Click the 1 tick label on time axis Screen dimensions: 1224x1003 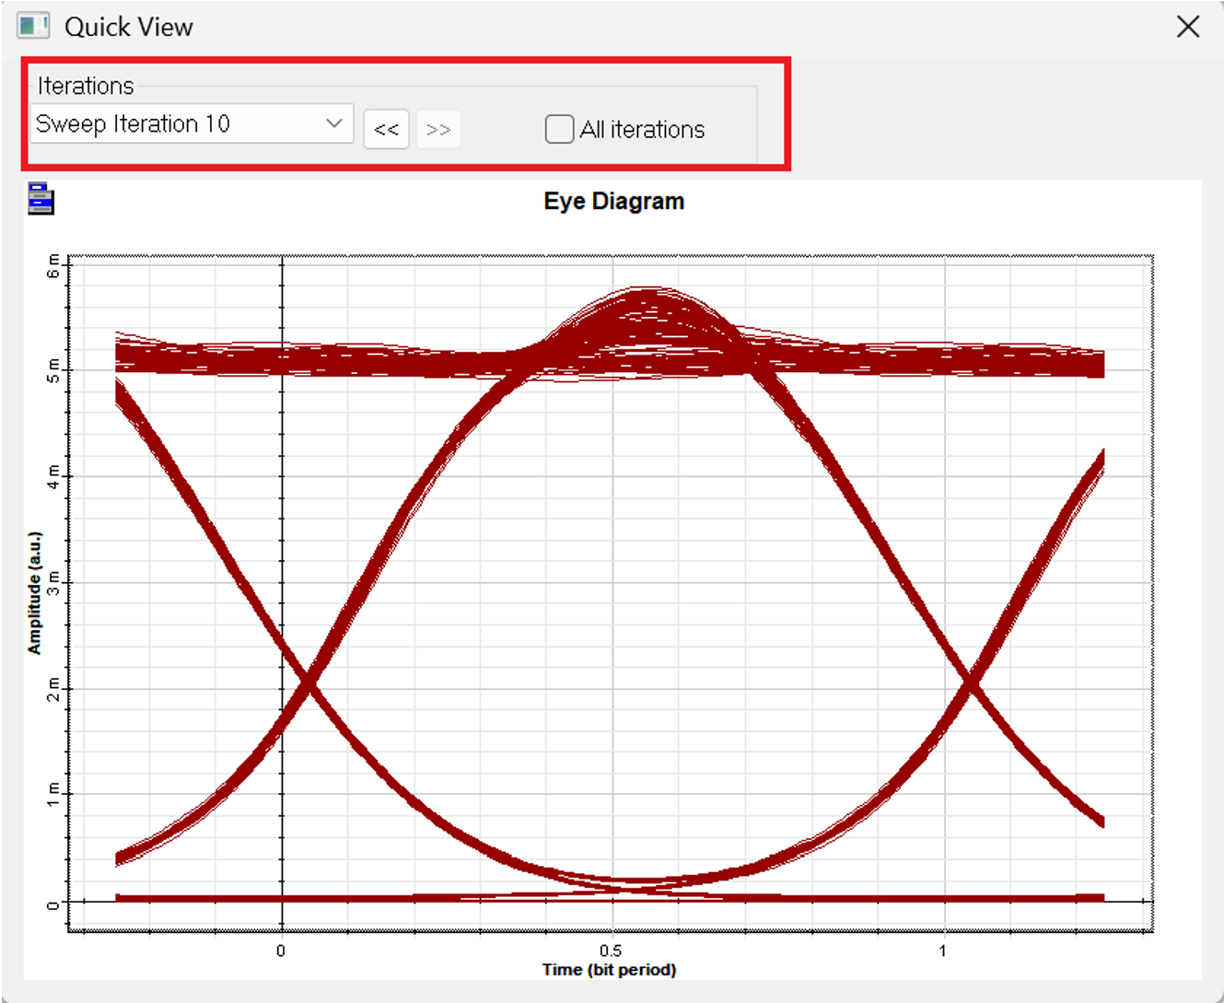pyautogui.click(x=942, y=951)
